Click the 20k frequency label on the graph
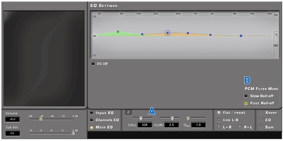 (x=269, y=14)
